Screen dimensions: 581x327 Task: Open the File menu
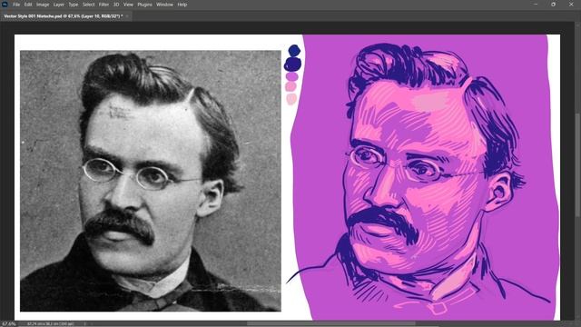16,5
